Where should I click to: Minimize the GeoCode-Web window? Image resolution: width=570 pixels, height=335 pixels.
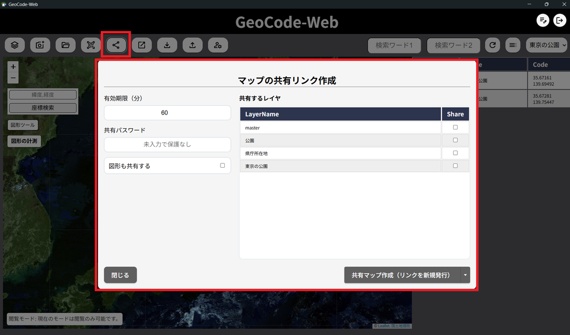coord(529,4)
